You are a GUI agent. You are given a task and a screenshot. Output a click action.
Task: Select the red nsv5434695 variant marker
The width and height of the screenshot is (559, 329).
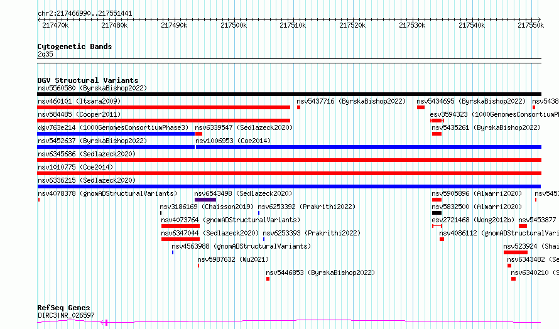pyautogui.click(x=421, y=107)
